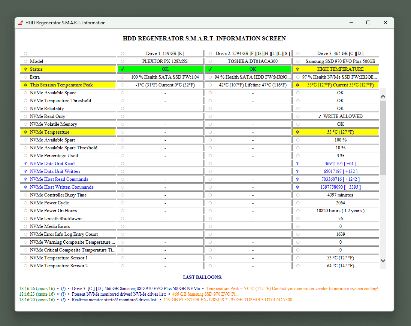This screenshot has height=326, width=411.
Task: Select radio circle beside Extra label
Action: [25, 77]
